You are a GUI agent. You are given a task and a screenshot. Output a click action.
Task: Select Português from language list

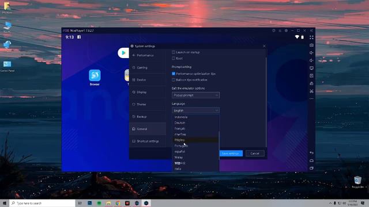point(195,145)
